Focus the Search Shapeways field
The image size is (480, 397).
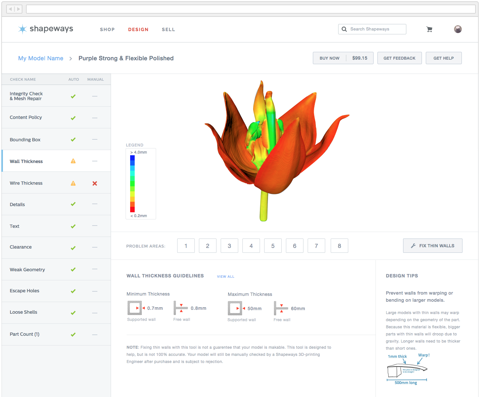[x=372, y=29]
